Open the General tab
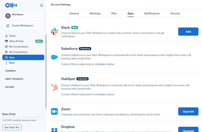 (x=74, y=13)
